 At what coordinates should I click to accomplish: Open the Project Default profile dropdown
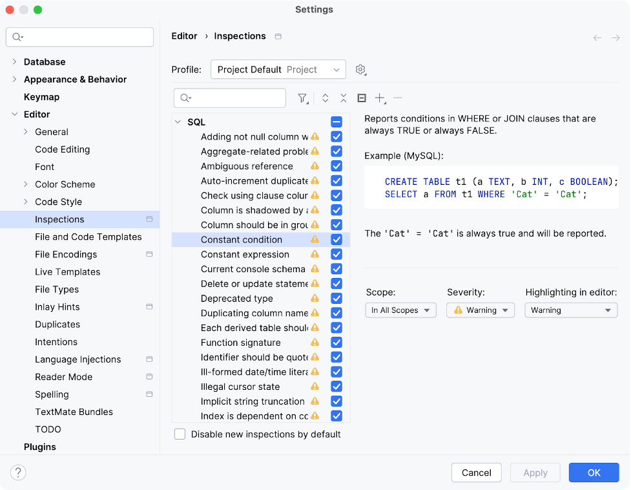point(278,69)
